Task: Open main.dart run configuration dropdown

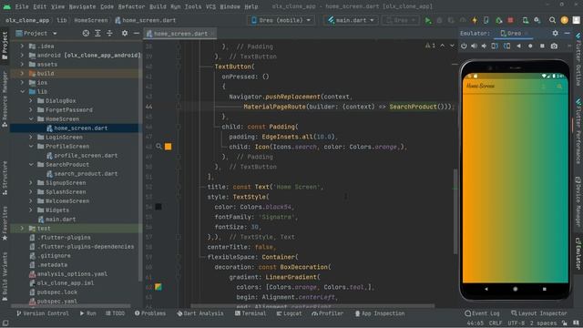Action: 351,20
